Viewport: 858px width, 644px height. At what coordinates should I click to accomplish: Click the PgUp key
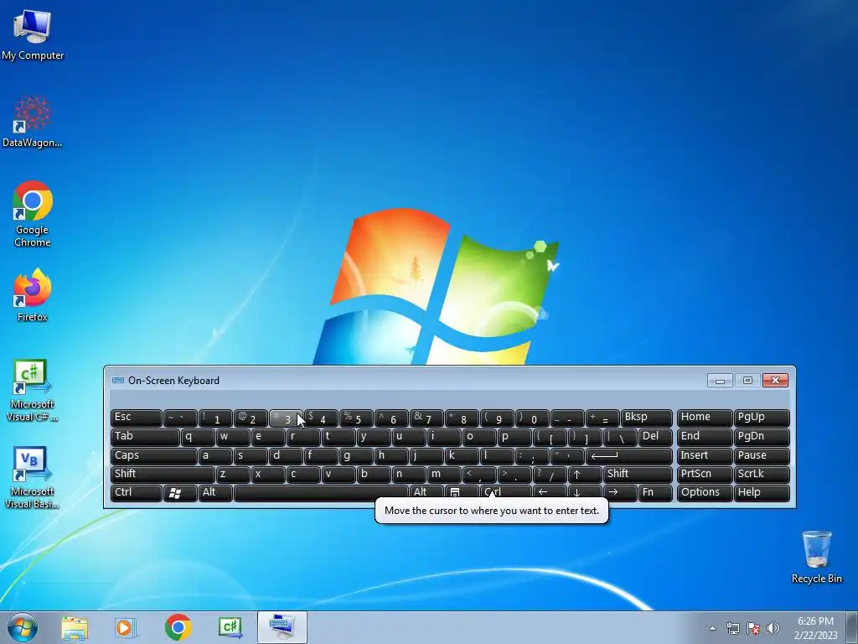(x=761, y=418)
